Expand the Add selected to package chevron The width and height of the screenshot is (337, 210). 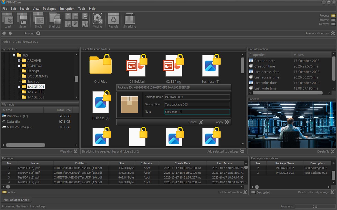tap(242, 151)
